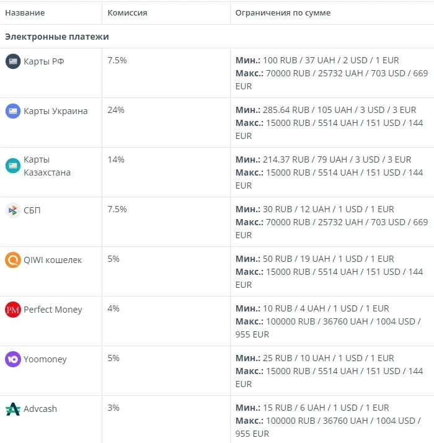Click the Карты Украина payment name
This screenshot has height=443, width=434.
[56, 111]
